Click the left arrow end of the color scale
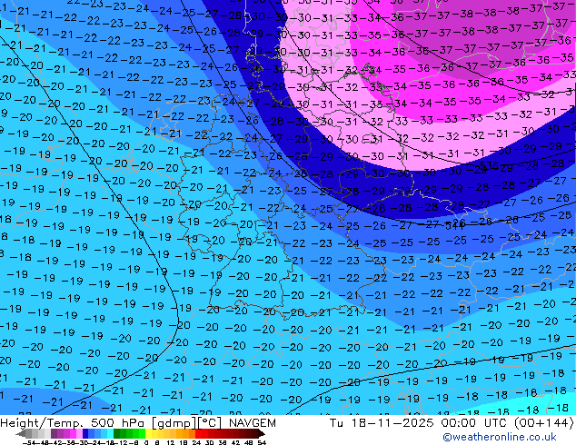 point(21,434)
